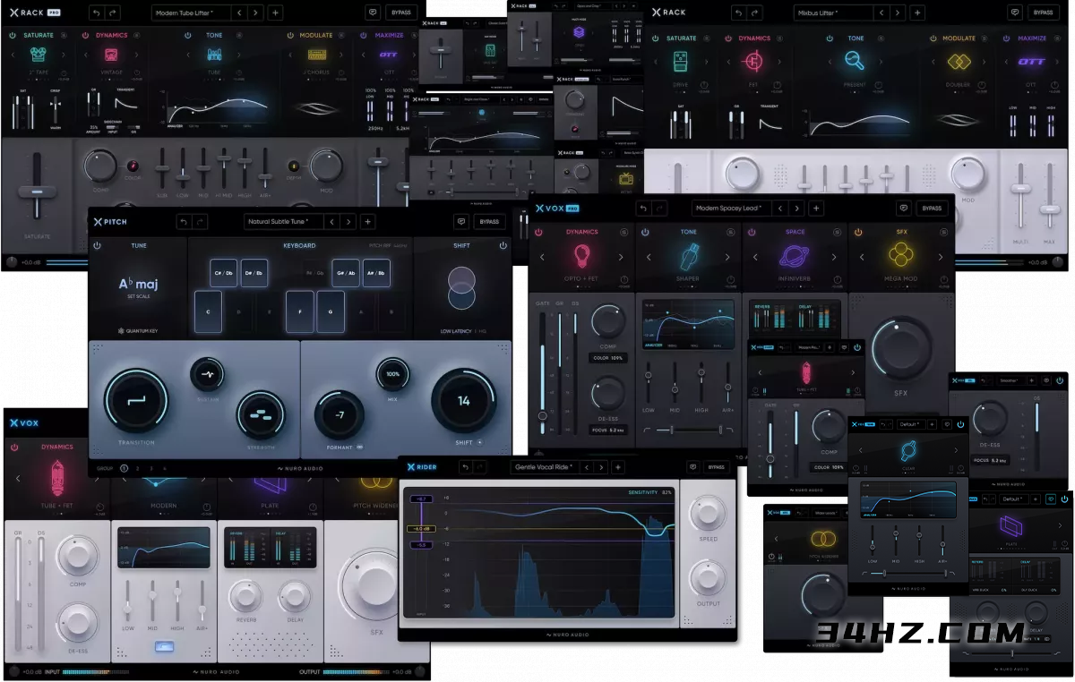Toggle Shift section power in Xpitch

pos(503,245)
